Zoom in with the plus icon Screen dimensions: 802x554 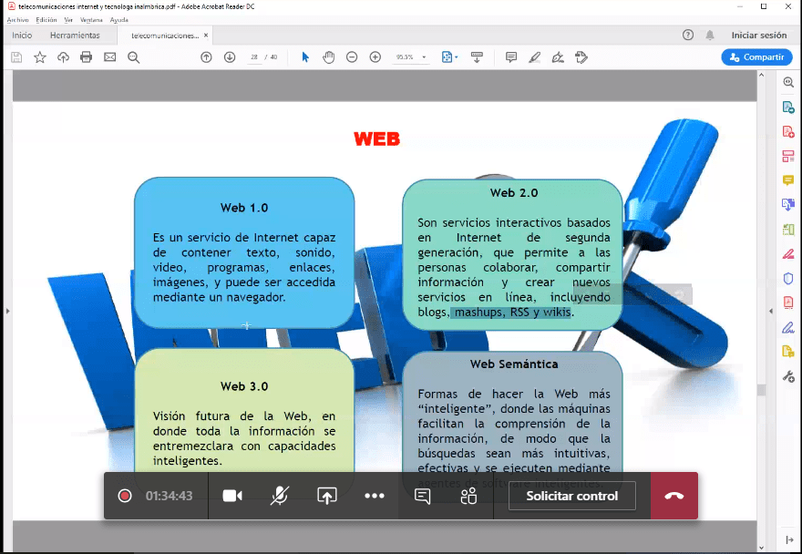pyautogui.click(x=375, y=56)
